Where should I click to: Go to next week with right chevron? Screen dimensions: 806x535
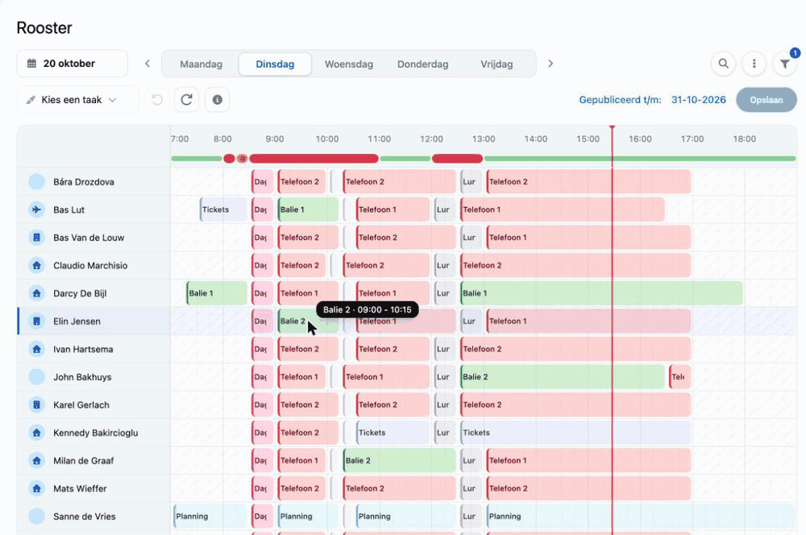550,64
